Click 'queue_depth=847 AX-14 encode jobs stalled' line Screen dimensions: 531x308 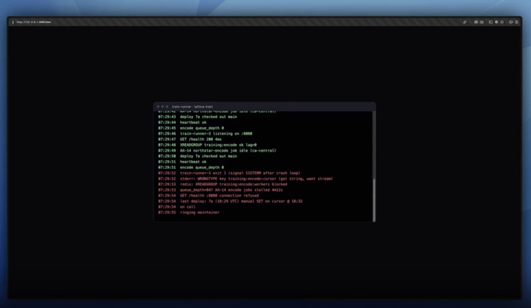(221, 190)
